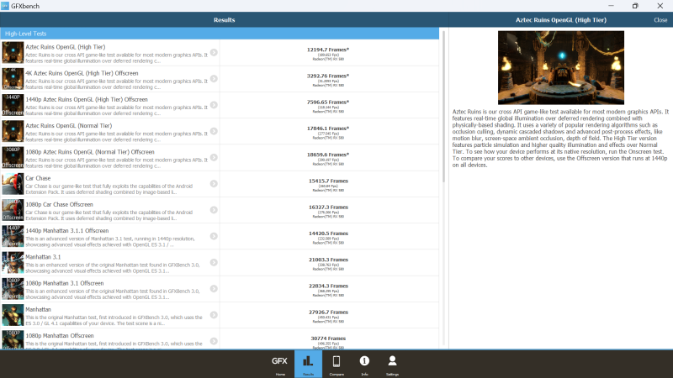Select the Results bar chart icon
The height and width of the screenshot is (378, 673).
pos(308,364)
